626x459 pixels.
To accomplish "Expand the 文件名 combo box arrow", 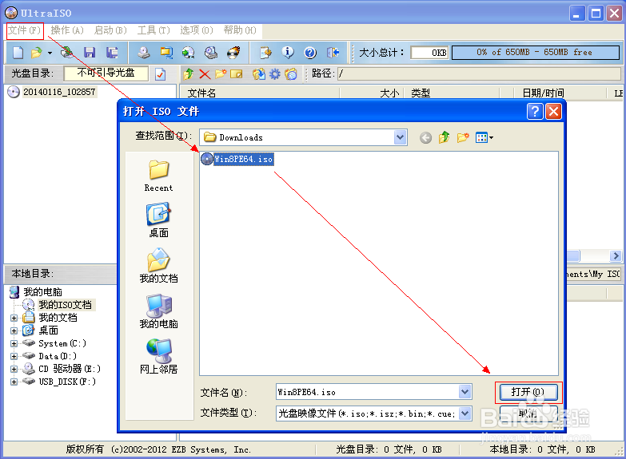I will click(465, 392).
